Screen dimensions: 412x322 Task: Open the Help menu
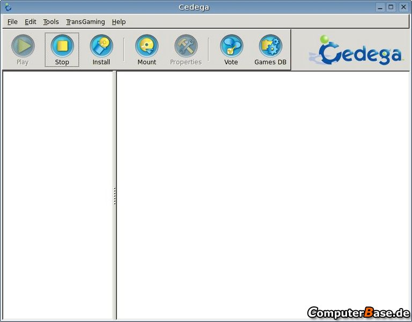coord(119,22)
